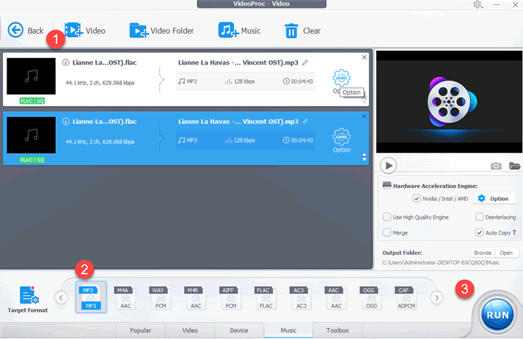Enable Use High Quality Engine
523x339 pixels.
[x=387, y=217]
